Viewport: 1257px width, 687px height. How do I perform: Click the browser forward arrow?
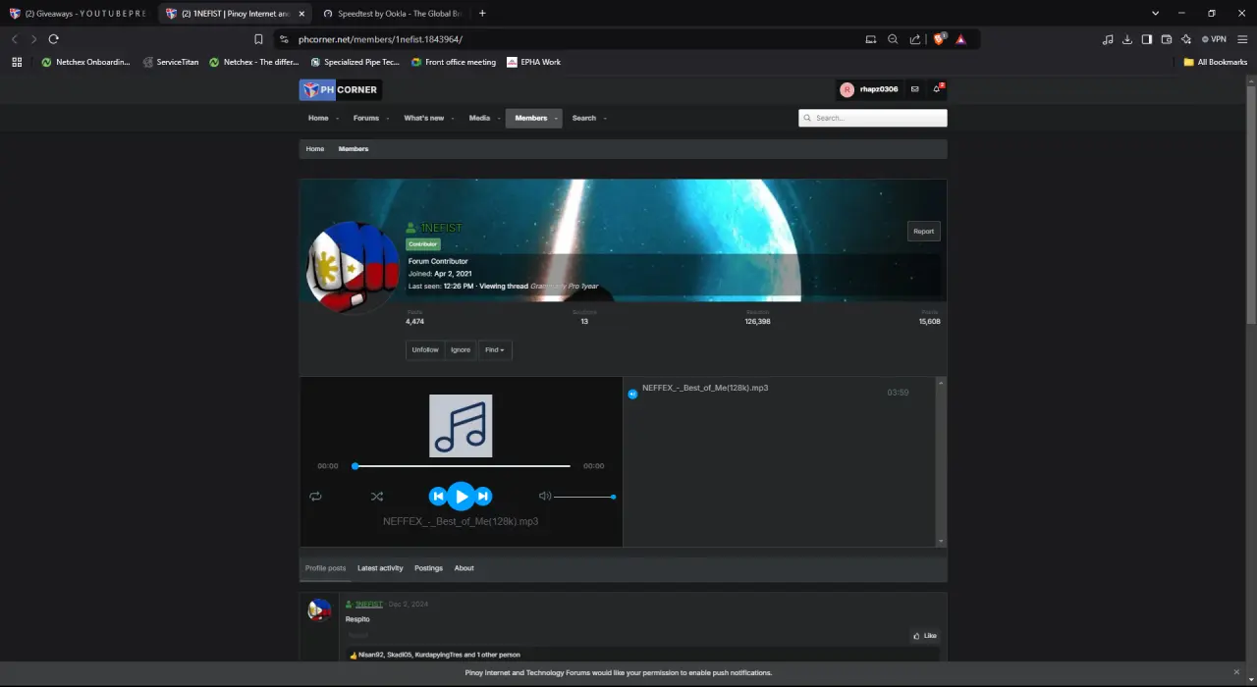coord(33,39)
